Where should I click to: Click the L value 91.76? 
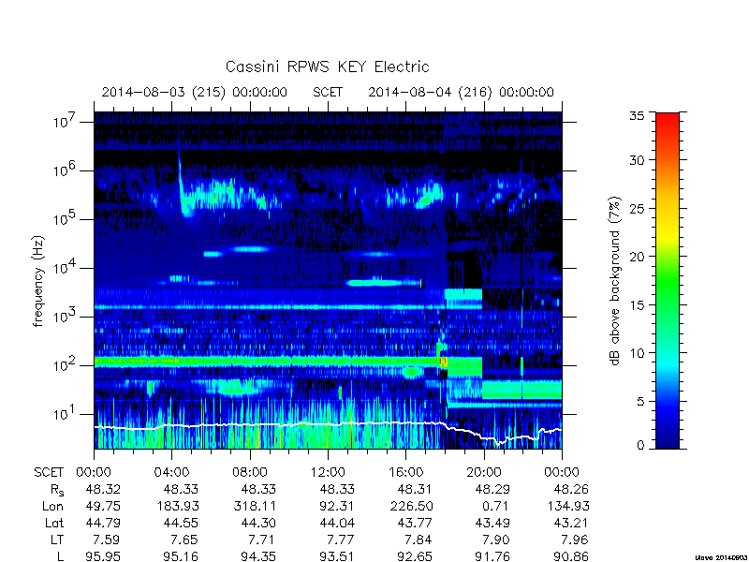pyautogui.click(x=492, y=556)
